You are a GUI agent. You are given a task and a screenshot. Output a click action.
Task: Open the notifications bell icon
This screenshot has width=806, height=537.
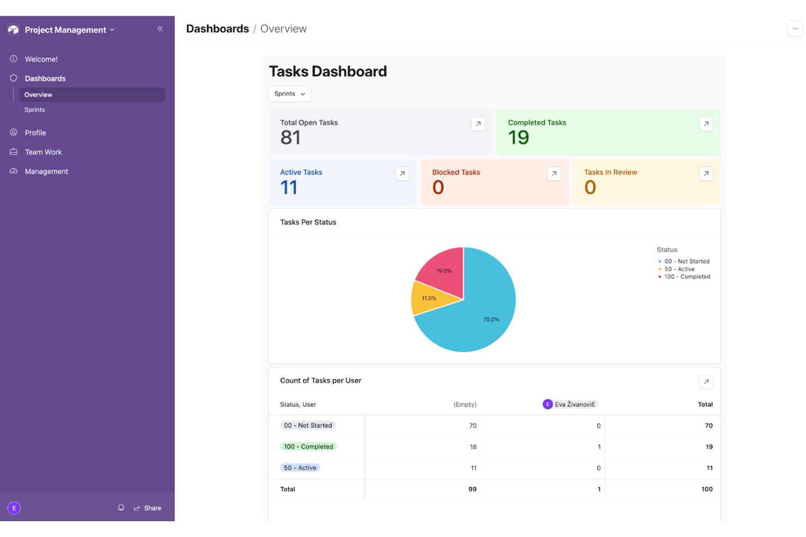click(x=121, y=508)
